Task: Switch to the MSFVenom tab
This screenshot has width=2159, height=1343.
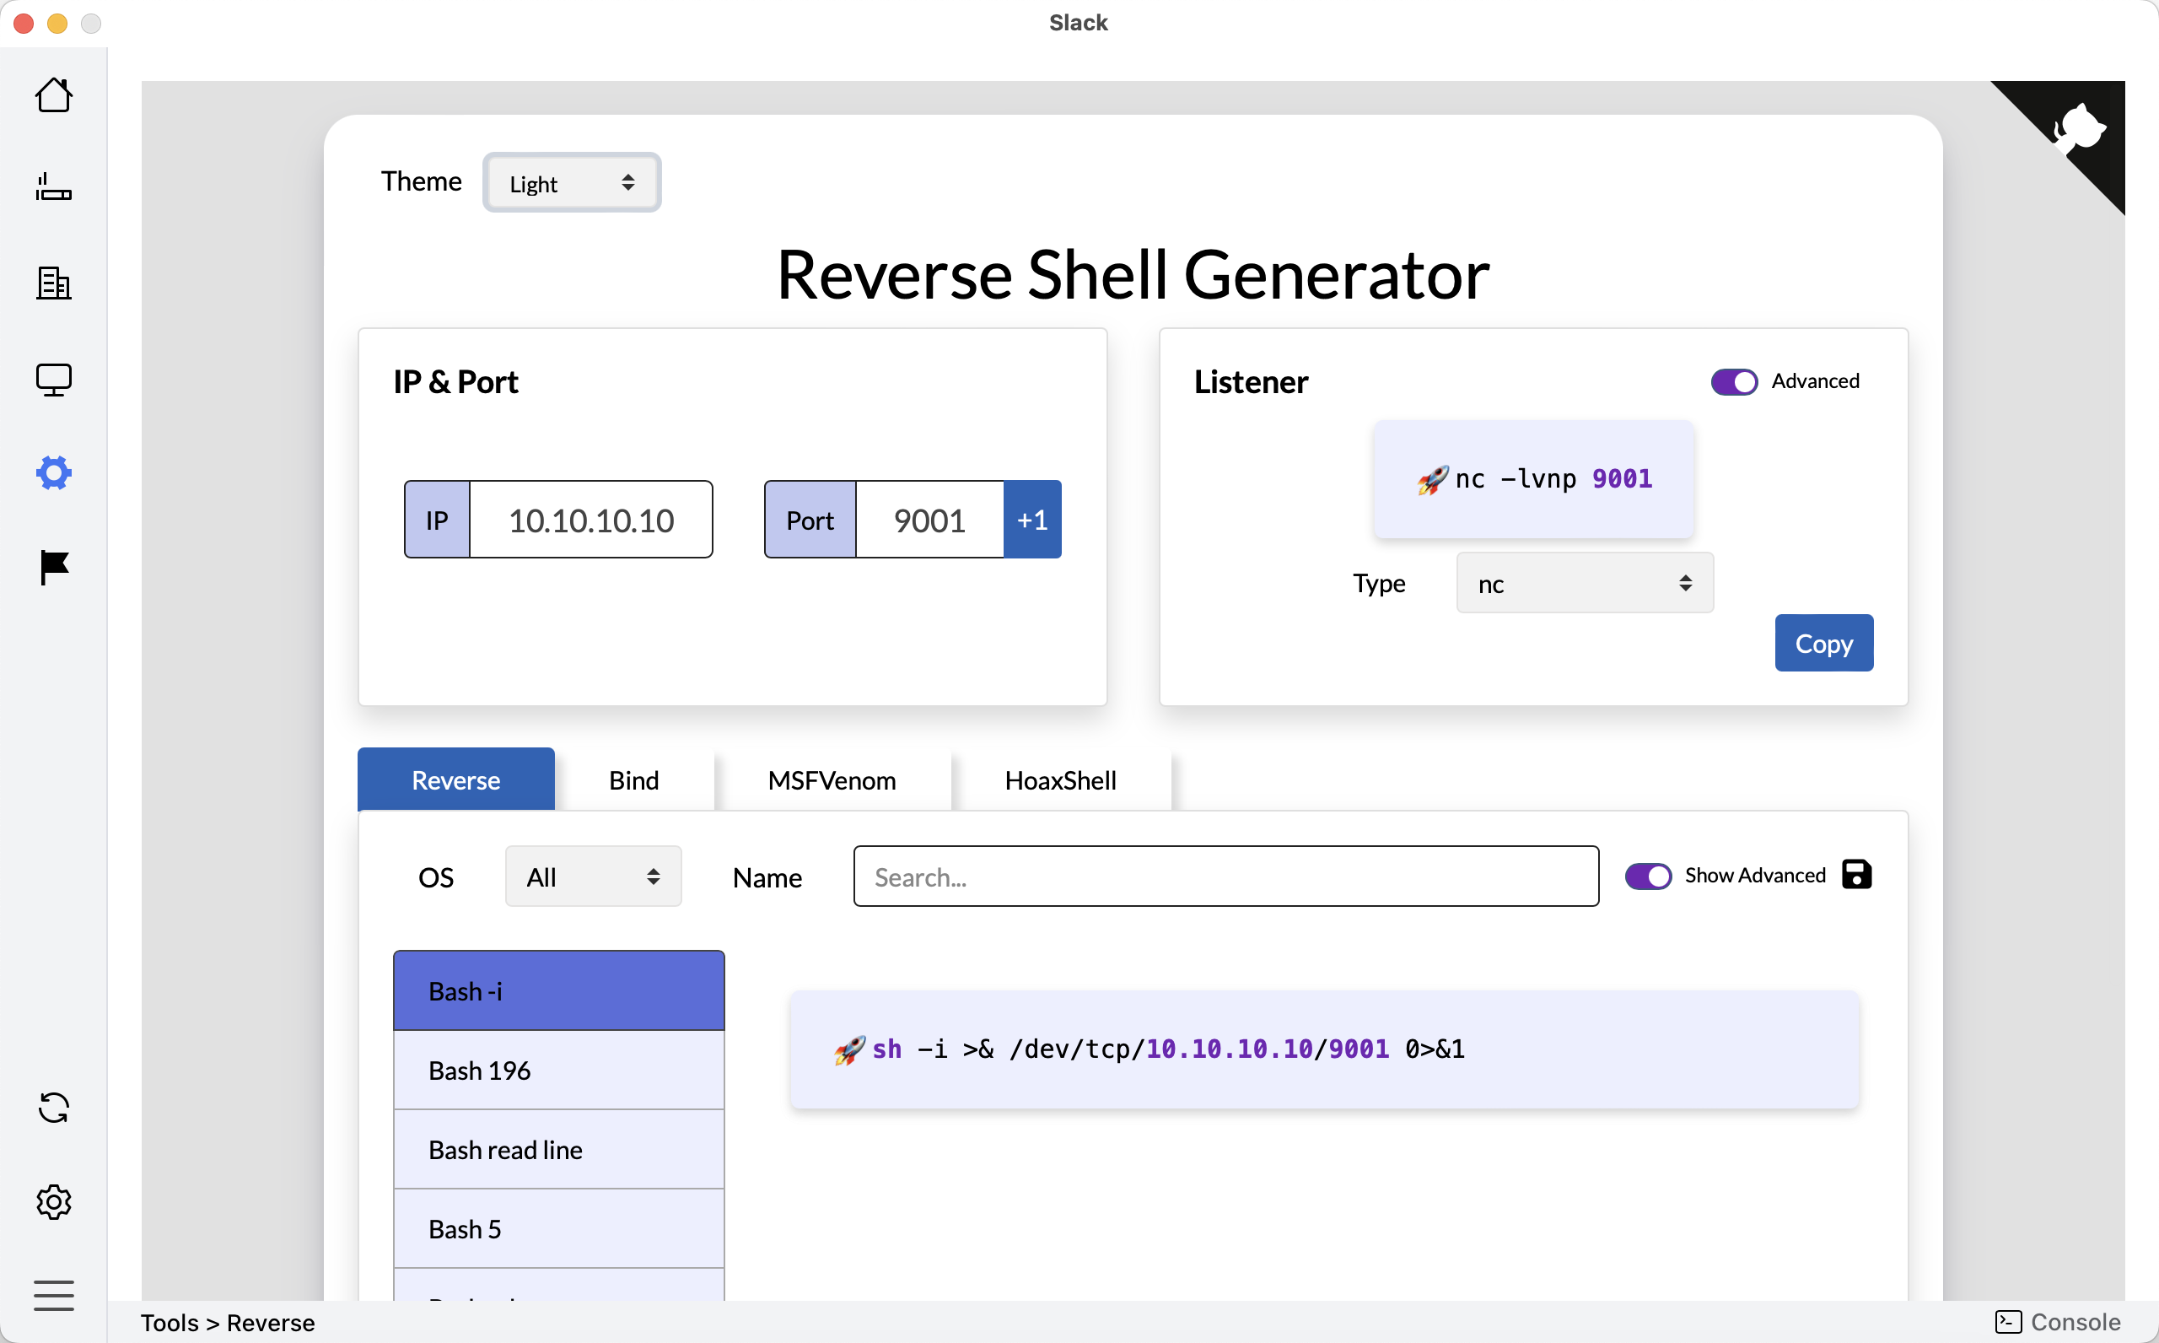Action: click(x=831, y=779)
